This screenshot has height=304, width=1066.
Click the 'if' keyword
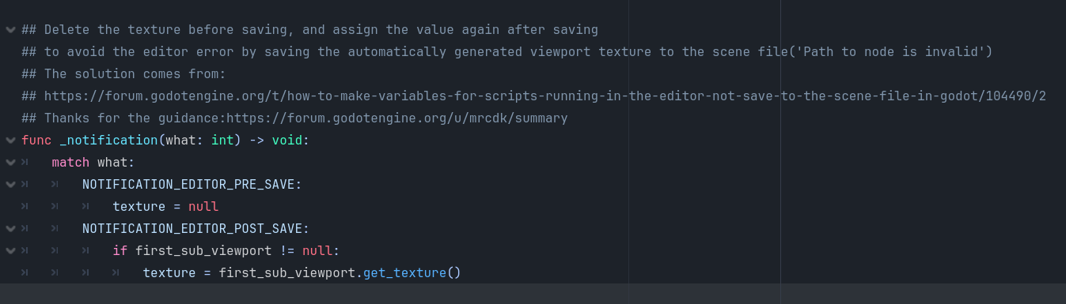119,251
